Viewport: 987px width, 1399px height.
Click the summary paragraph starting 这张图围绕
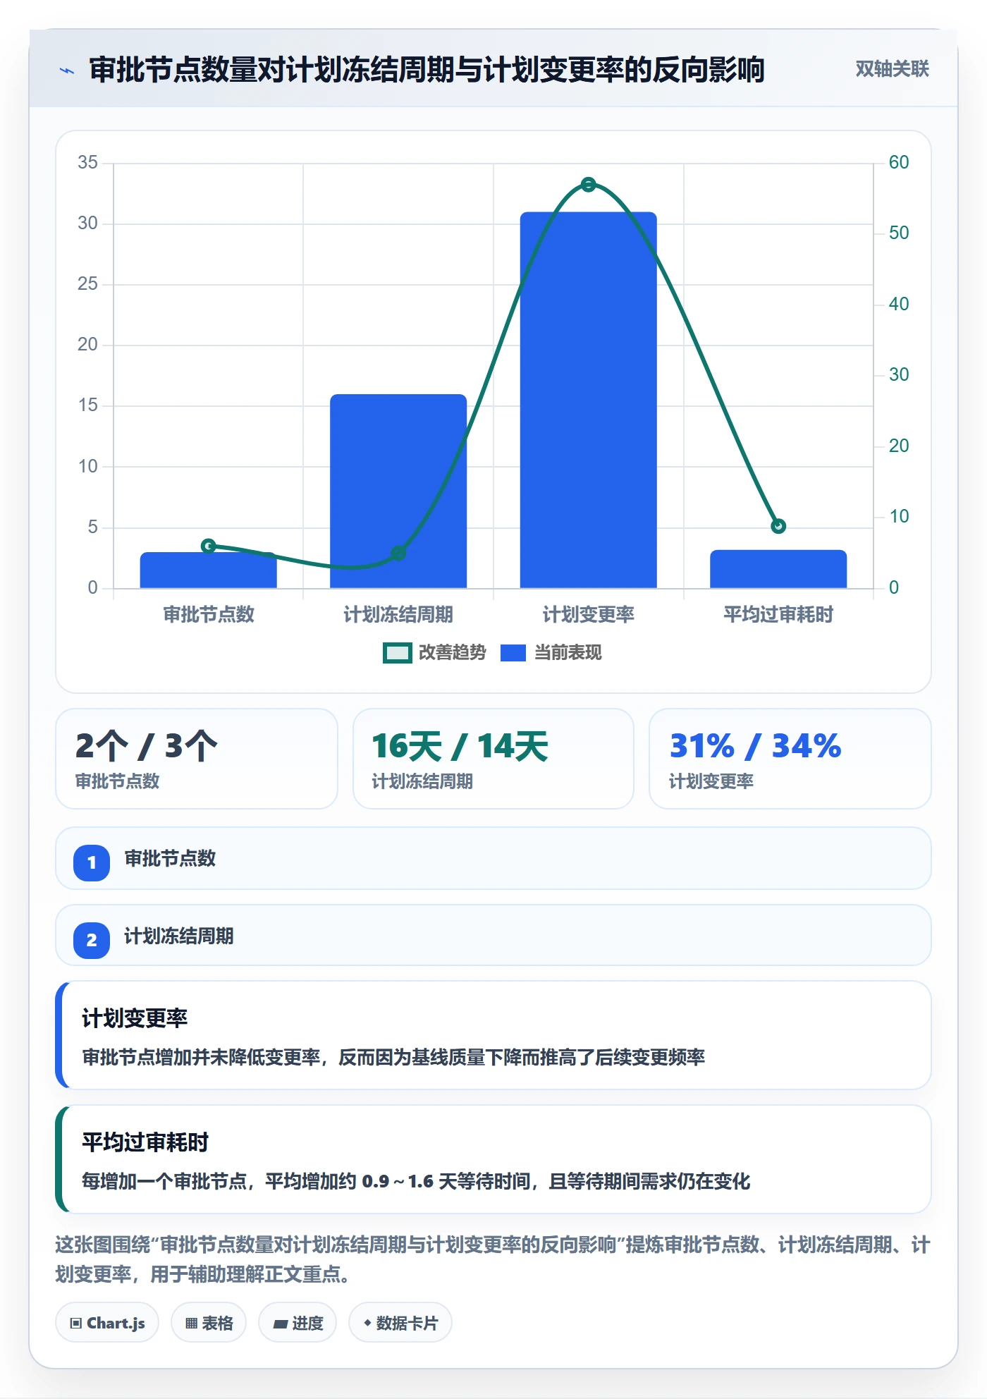(493, 1259)
